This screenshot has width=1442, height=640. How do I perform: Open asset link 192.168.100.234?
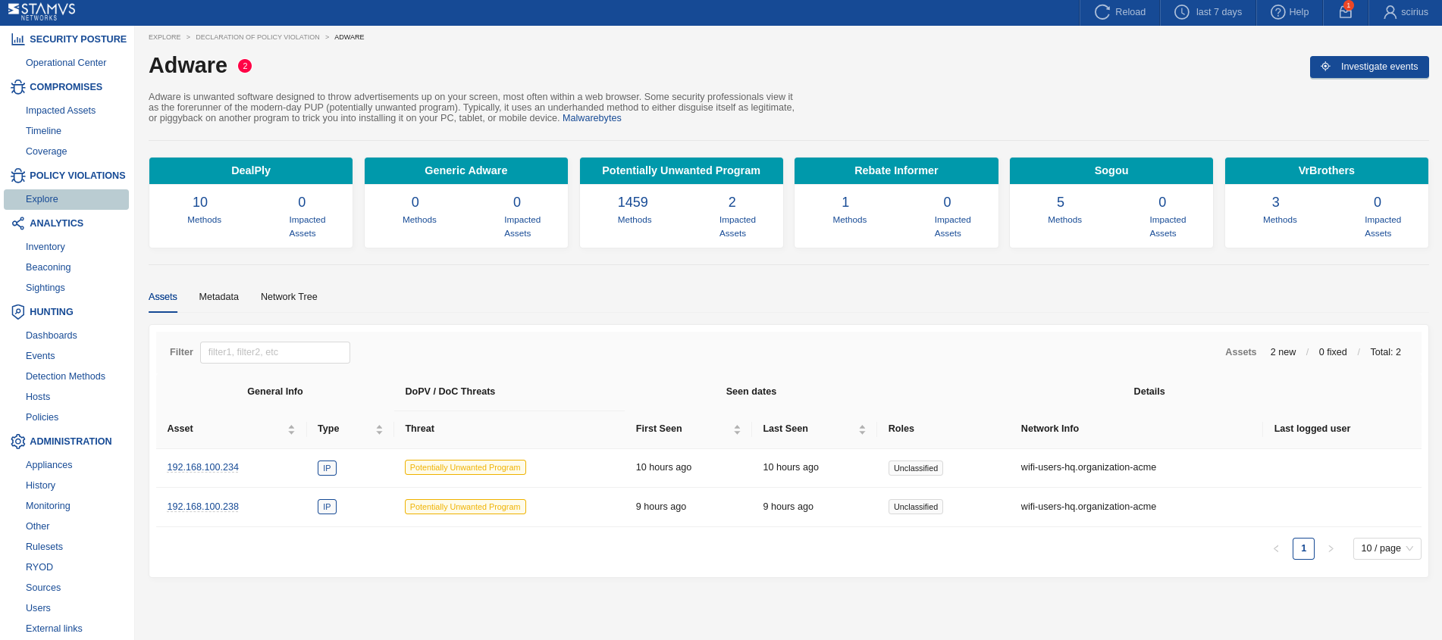202,467
